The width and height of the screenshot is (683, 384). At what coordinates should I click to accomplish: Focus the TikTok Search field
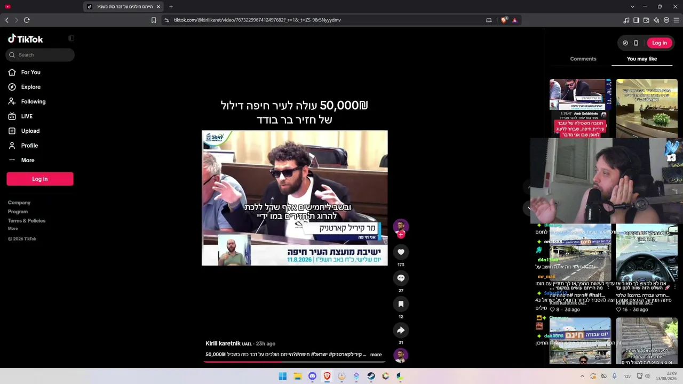pyautogui.click(x=41, y=55)
